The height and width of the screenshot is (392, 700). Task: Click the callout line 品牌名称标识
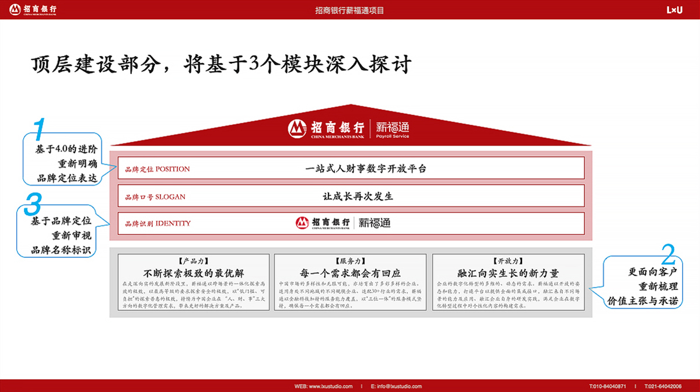click(61, 250)
